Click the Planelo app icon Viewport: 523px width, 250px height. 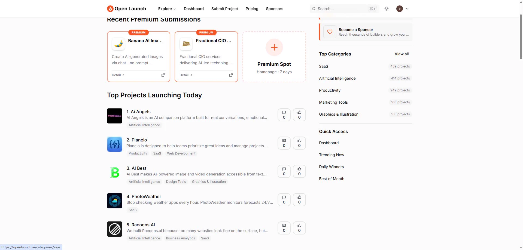coord(114,144)
